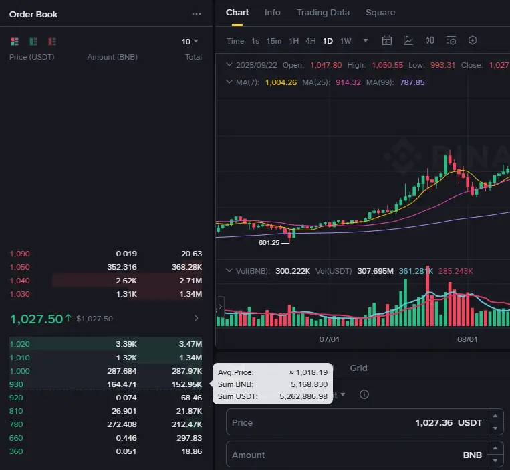Open the chart date range calendar icon
This screenshot has width=510, height=470.
tap(387, 41)
